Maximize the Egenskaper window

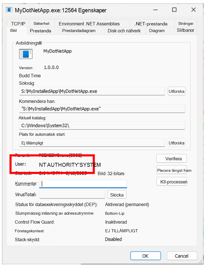174,10
